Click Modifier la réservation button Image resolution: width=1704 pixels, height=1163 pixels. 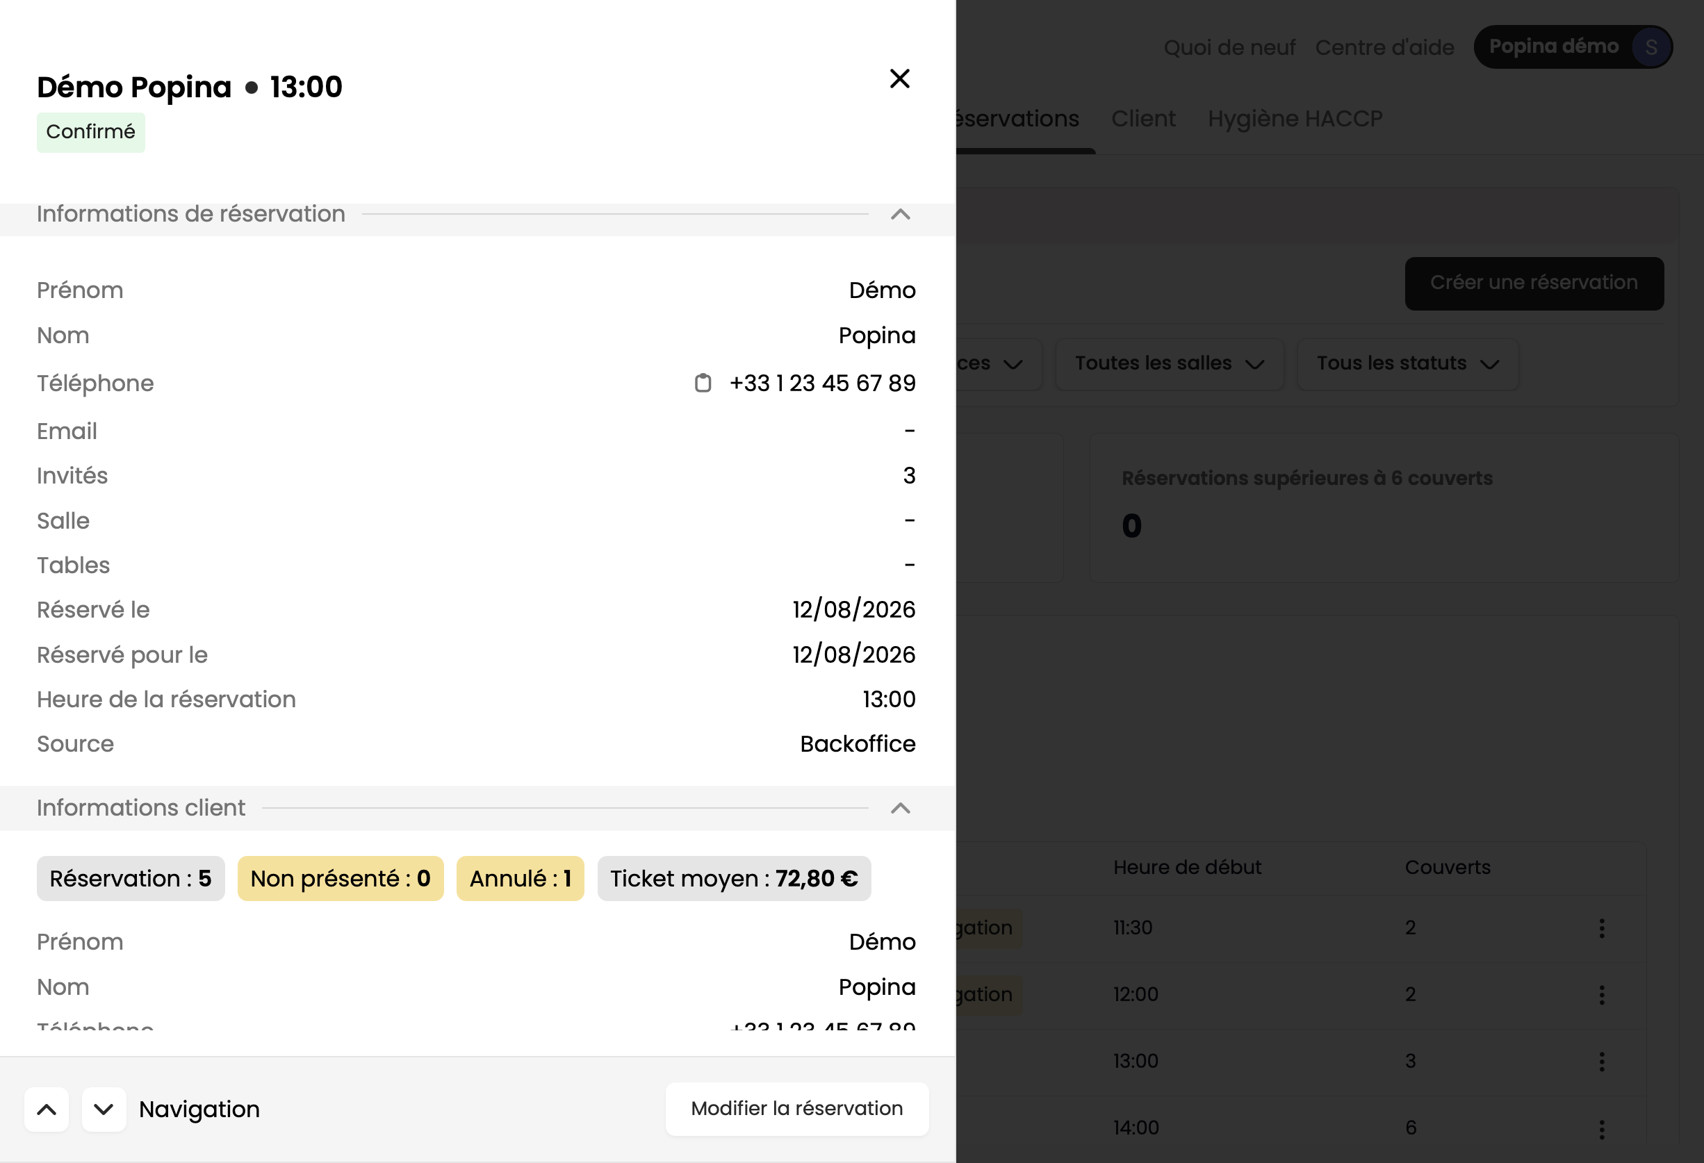pyautogui.click(x=797, y=1109)
